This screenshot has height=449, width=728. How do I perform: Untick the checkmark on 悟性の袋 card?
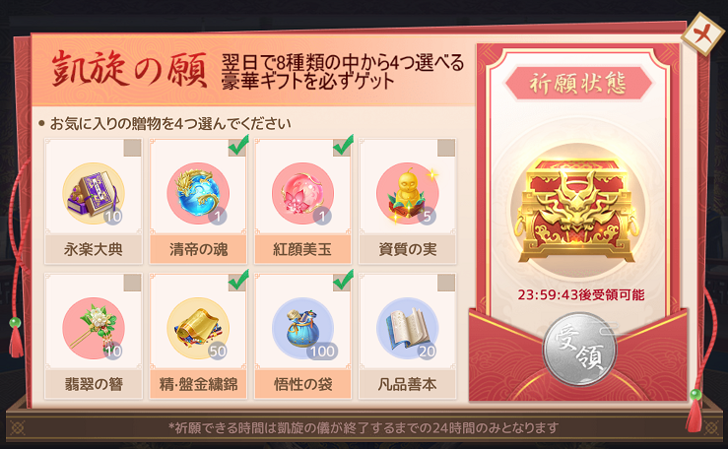coord(343,281)
